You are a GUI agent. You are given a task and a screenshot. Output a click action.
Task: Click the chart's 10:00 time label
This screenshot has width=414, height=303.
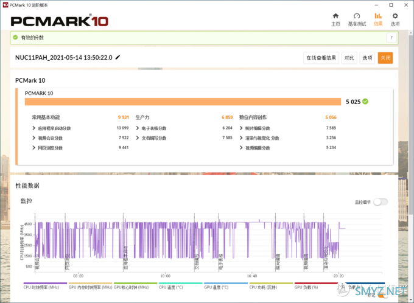click(x=165, y=276)
